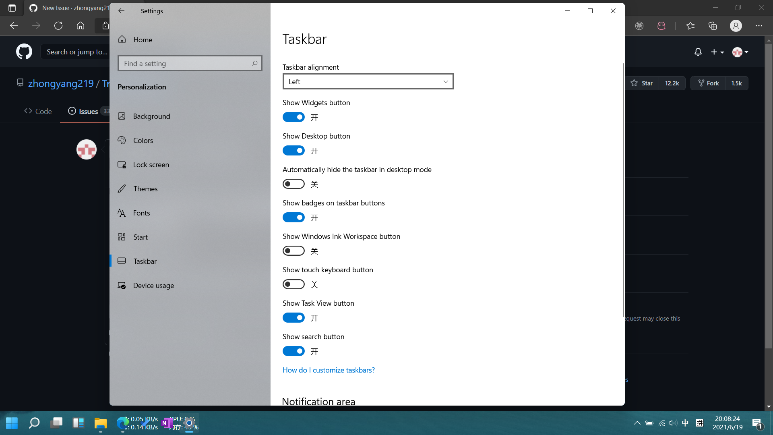Star the GitHub repository
This screenshot has height=435, width=773.
tap(642, 83)
